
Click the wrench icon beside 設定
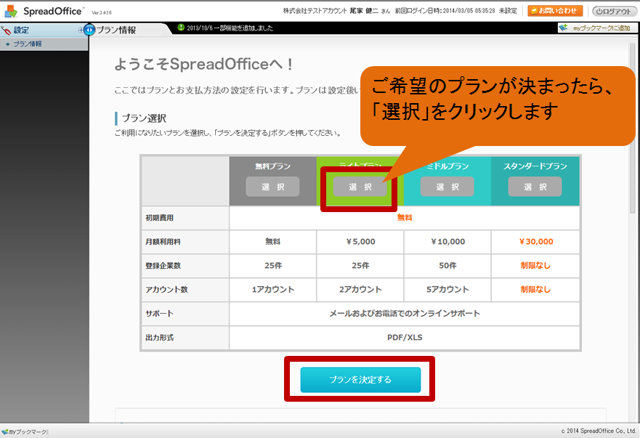click(6, 31)
